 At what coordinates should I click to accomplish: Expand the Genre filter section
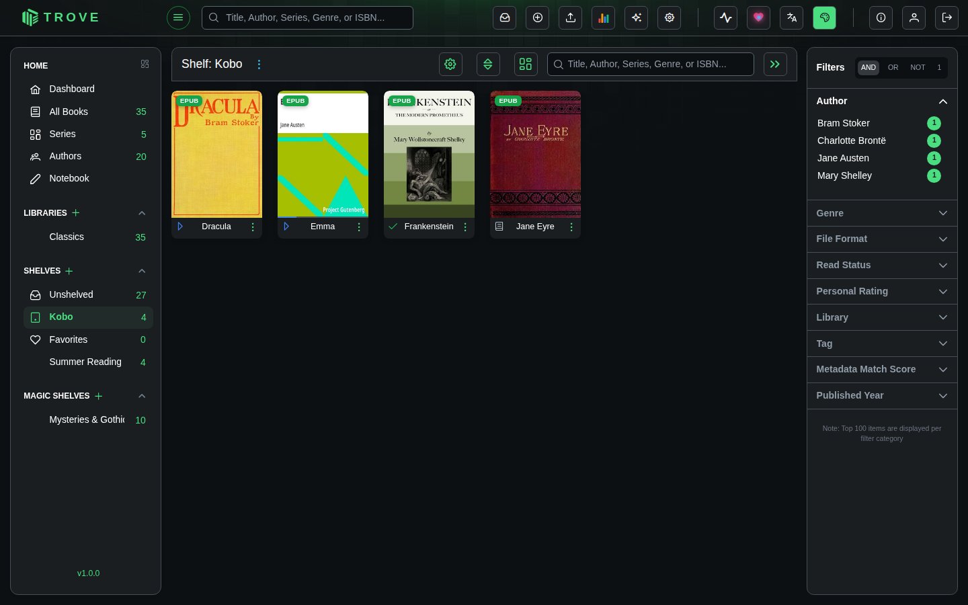(x=882, y=213)
